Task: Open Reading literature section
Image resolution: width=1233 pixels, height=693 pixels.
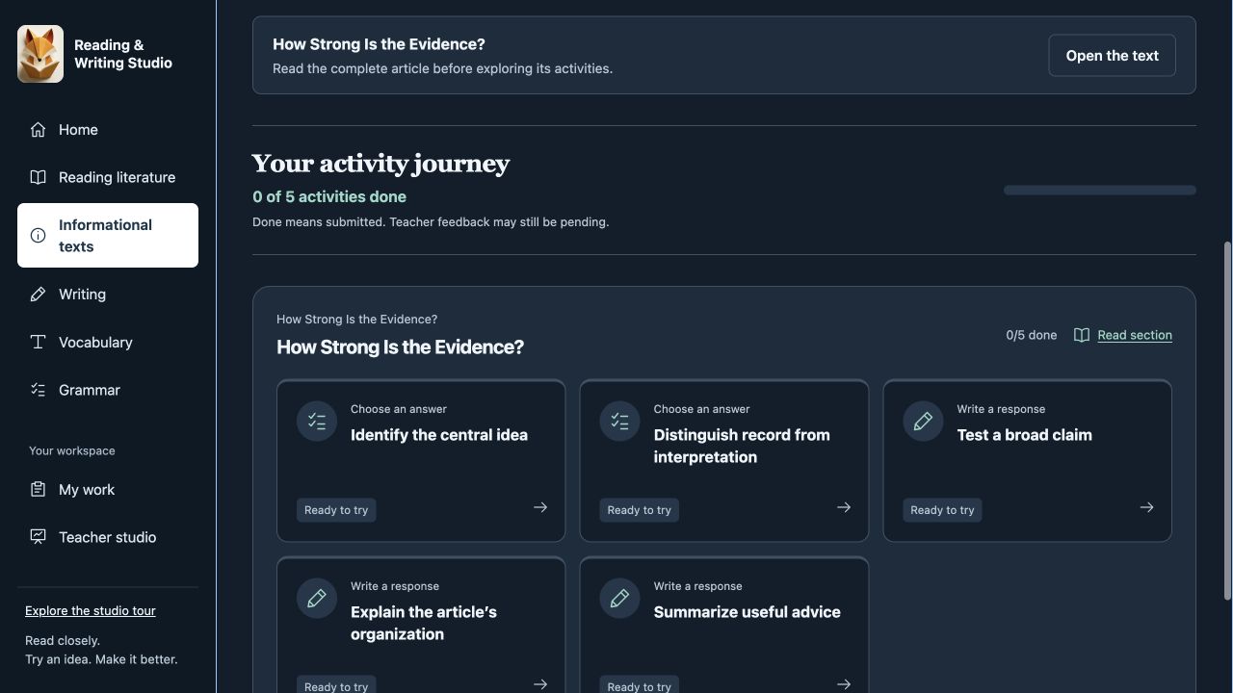Action: (x=108, y=177)
